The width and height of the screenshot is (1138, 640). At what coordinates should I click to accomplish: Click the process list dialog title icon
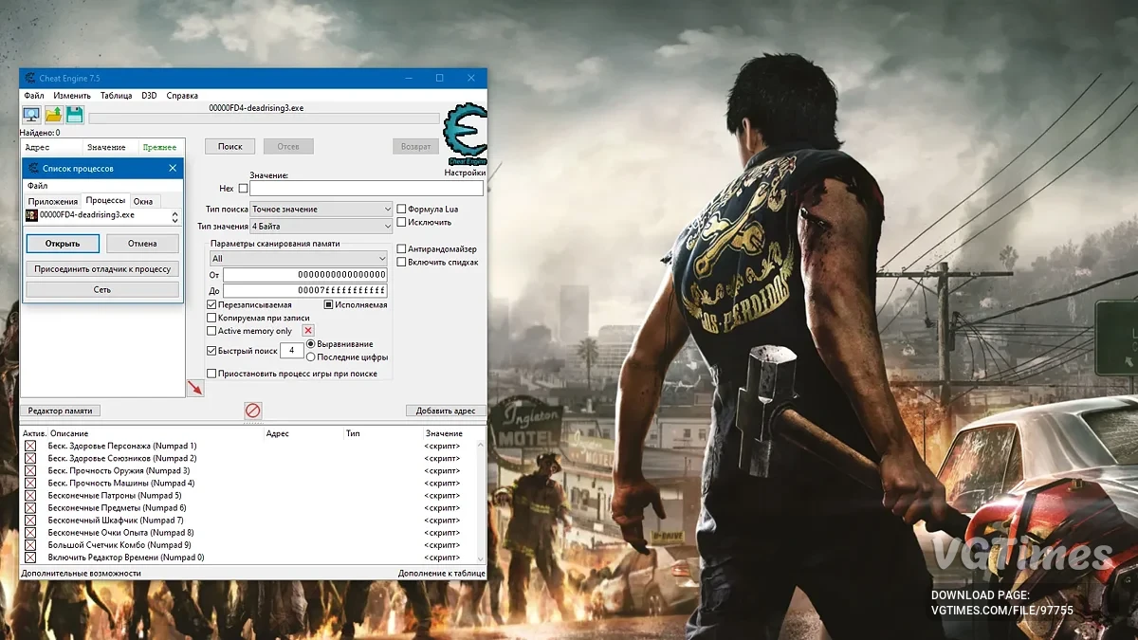[33, 168]
